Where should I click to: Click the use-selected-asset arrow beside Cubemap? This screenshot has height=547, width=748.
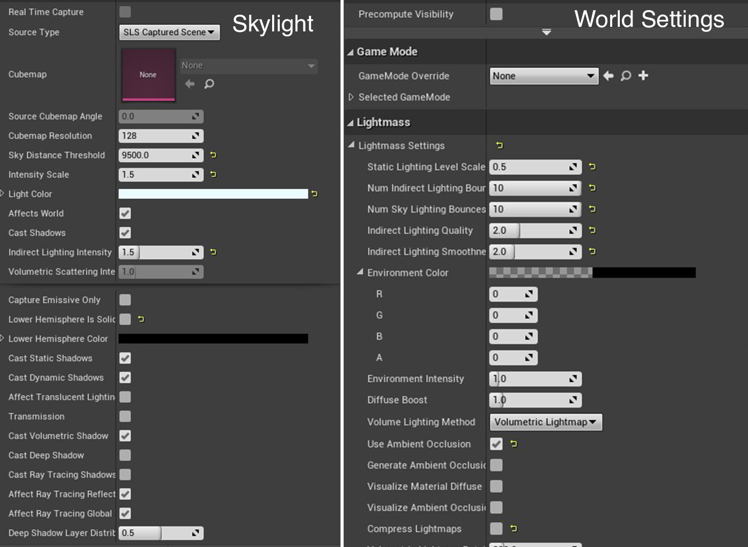tap(190, 84)
